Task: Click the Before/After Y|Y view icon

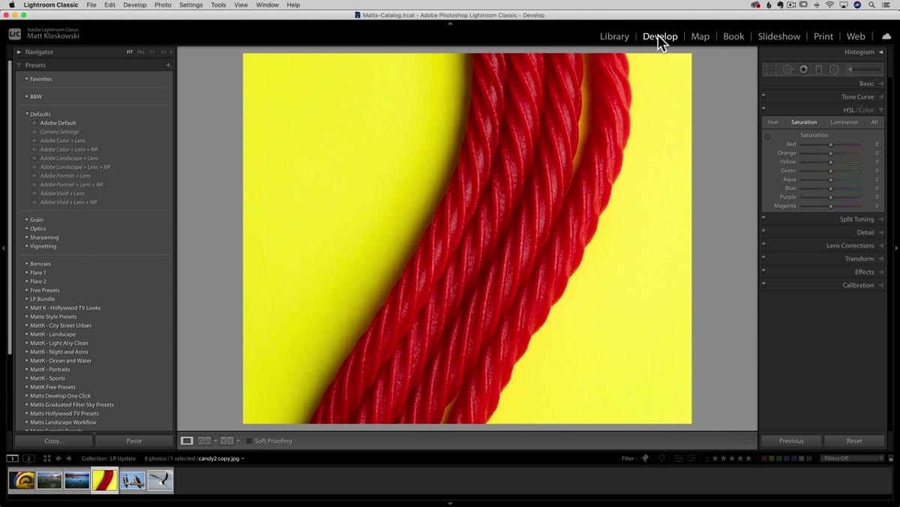Action: [x=226, y=441]
